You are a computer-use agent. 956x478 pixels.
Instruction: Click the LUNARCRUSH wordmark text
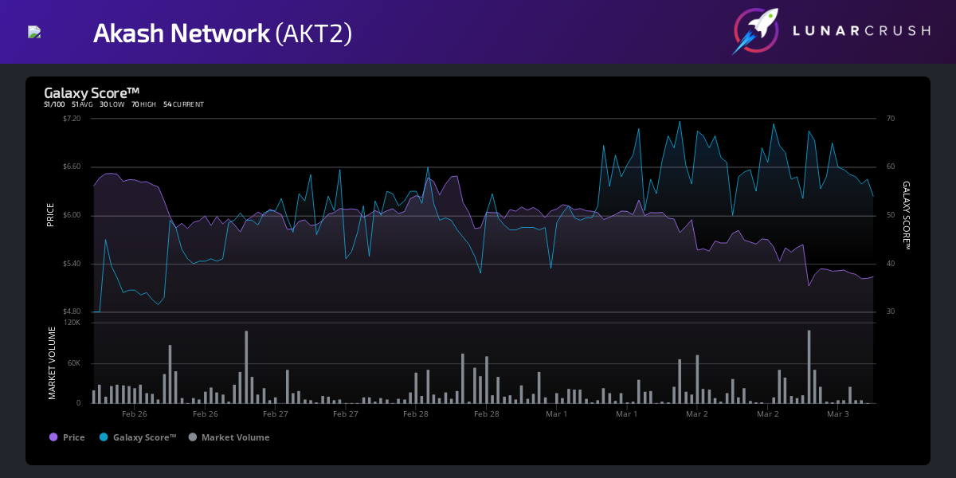[862, 31]
